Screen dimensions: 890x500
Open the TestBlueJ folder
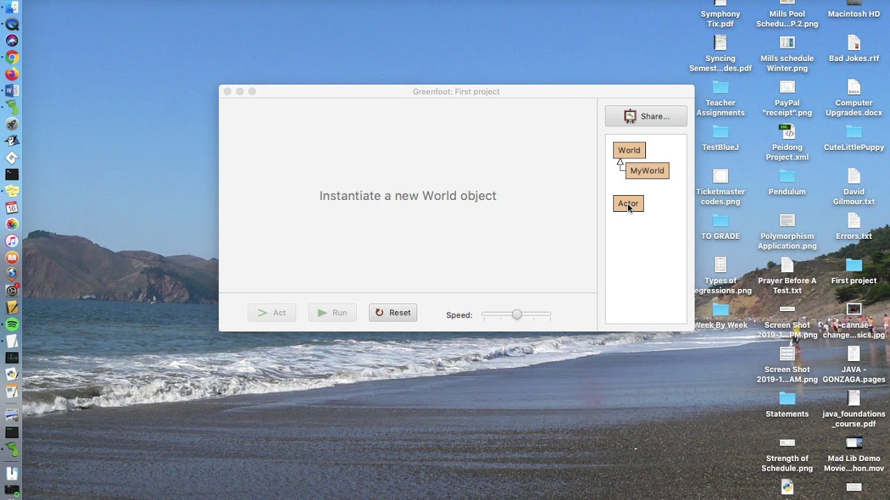720,137
